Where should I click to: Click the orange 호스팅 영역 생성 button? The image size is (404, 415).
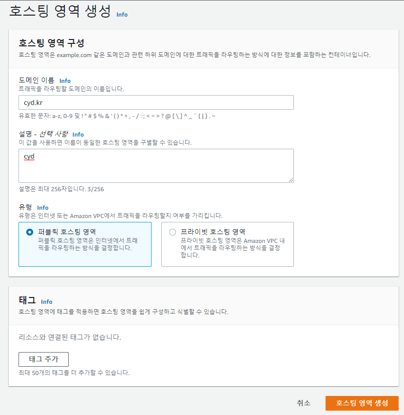coord(362,403)
